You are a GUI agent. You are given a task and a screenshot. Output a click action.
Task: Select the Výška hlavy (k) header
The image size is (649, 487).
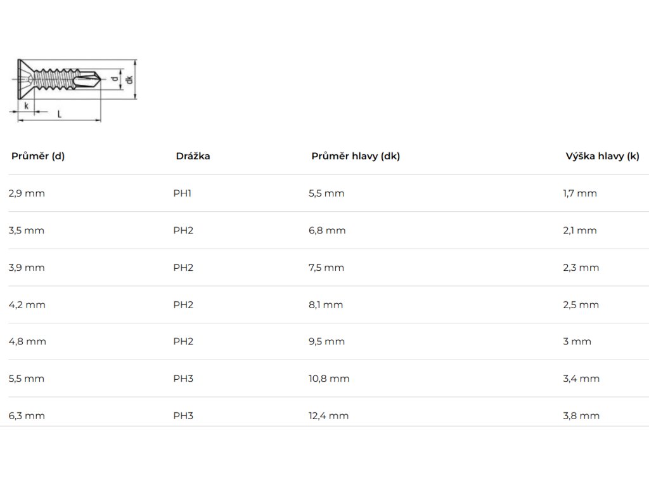[x=602, y=157]
